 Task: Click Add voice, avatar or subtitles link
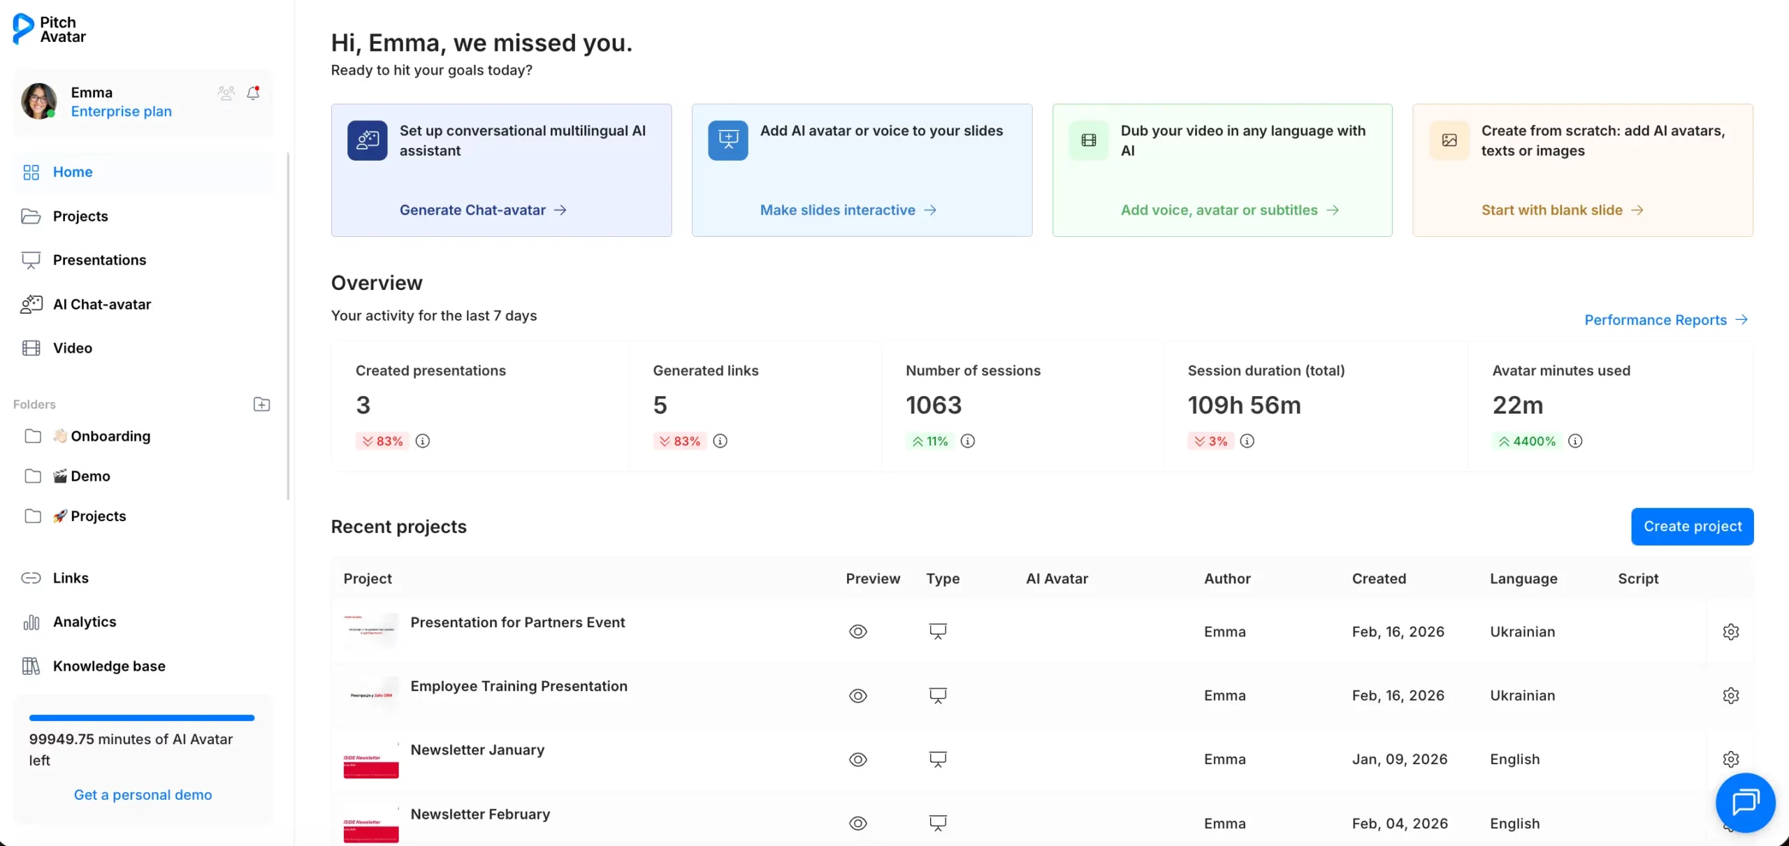1230,210
